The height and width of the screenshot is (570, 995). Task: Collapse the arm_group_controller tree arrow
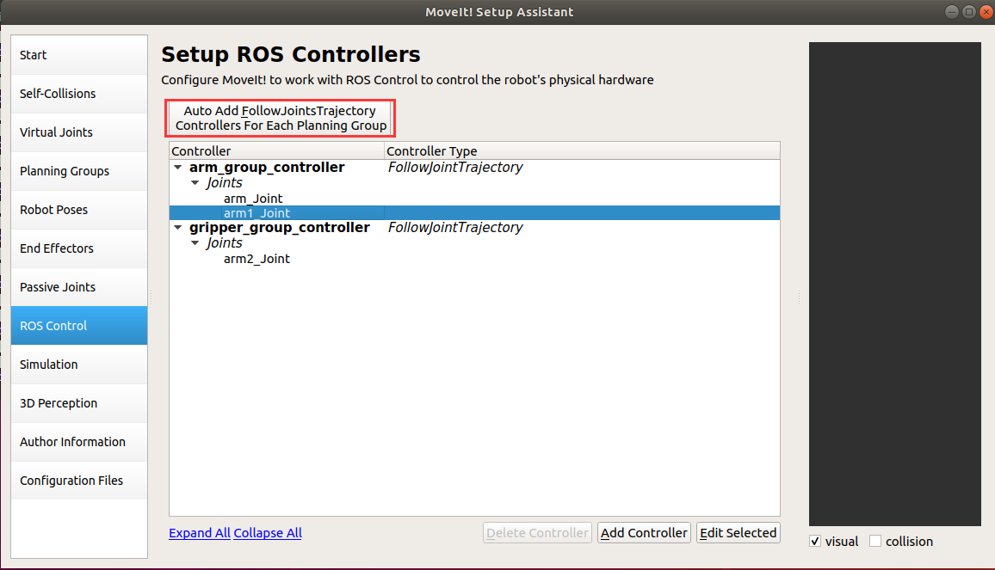(178, 168)
